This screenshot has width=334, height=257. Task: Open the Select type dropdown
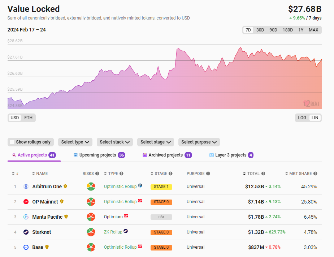[75, 142]
